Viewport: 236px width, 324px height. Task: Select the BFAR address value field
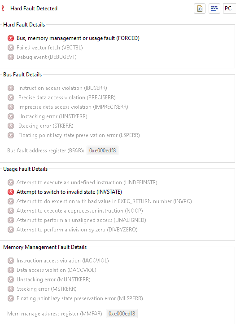(x=102, y=151)
